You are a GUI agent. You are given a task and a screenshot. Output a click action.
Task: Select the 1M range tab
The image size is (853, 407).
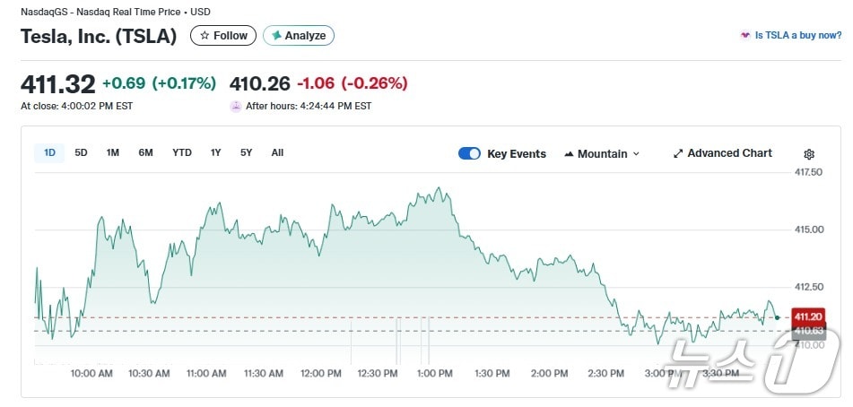[x=112, y=152]
